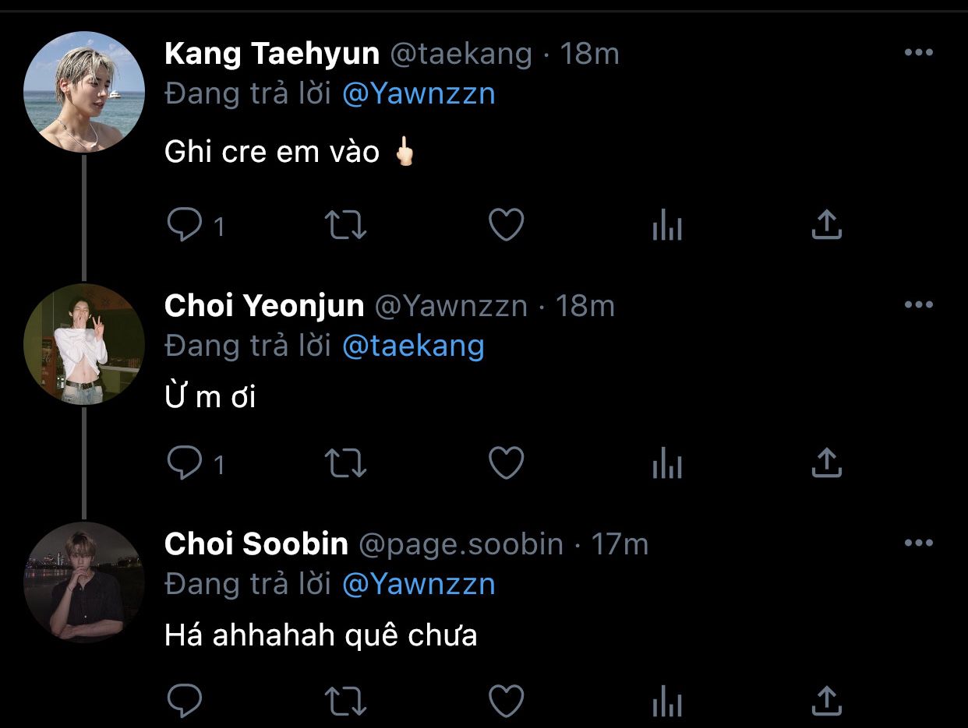The width and height of the screenshot is (968, 728).
Task: Open more options on Choi Yeonjun's tweet
Action: (918, 305)
